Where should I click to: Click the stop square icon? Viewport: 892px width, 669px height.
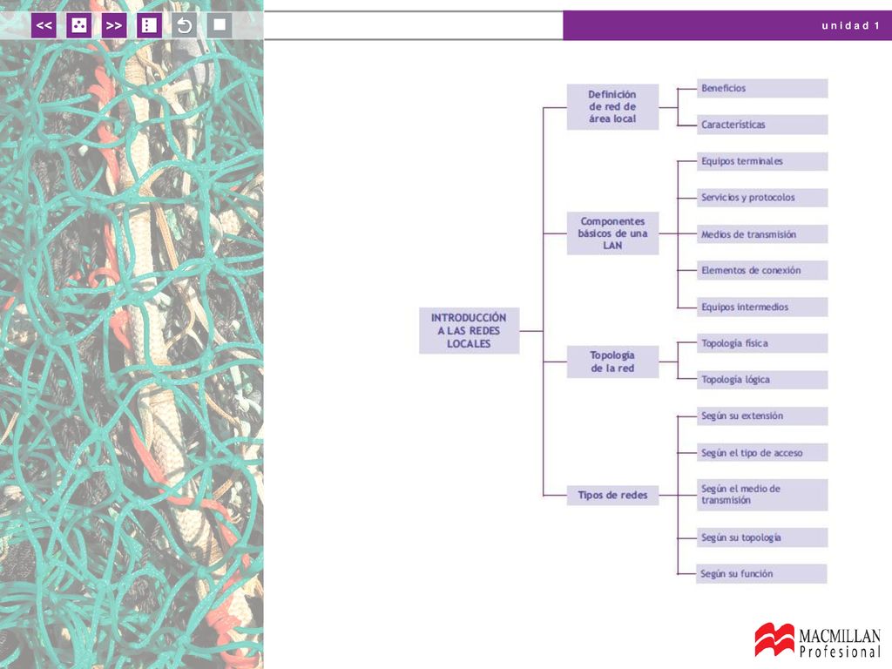pos(220,25)
